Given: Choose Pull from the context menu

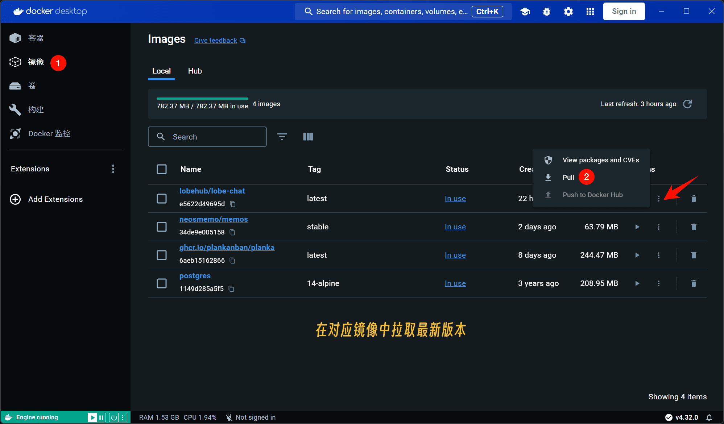Looking at the screenshot, I should (x=591, y=178).
